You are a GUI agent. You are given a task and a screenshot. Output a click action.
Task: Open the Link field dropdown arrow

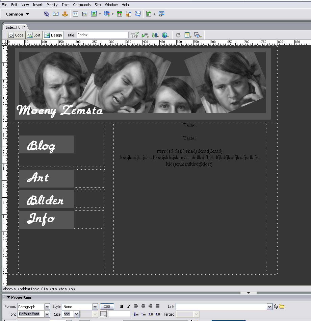(x=270, y=307)
